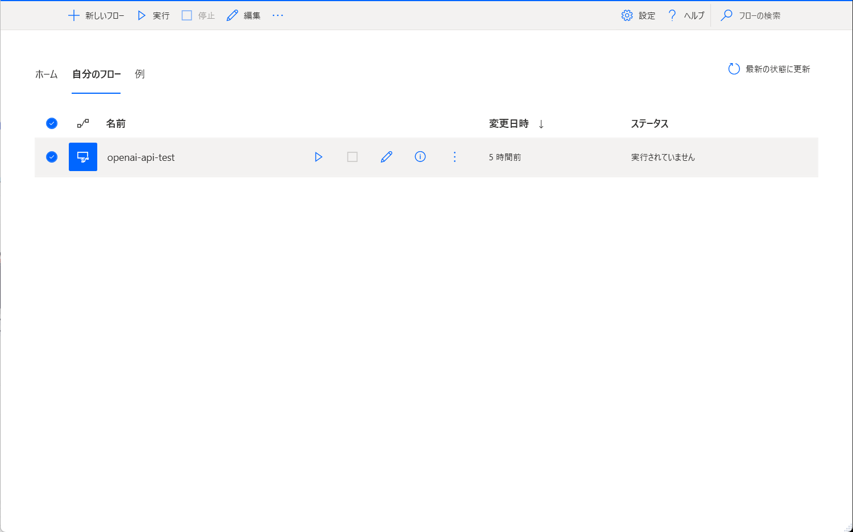The width and height of the screenshot is (853, 532).
Task: Open the 例 tab
Action: click(x=140, y=74)
